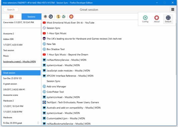178x127 pixels.
Task: Click the session list vertical scrollbar
Action: coord(41,29)
